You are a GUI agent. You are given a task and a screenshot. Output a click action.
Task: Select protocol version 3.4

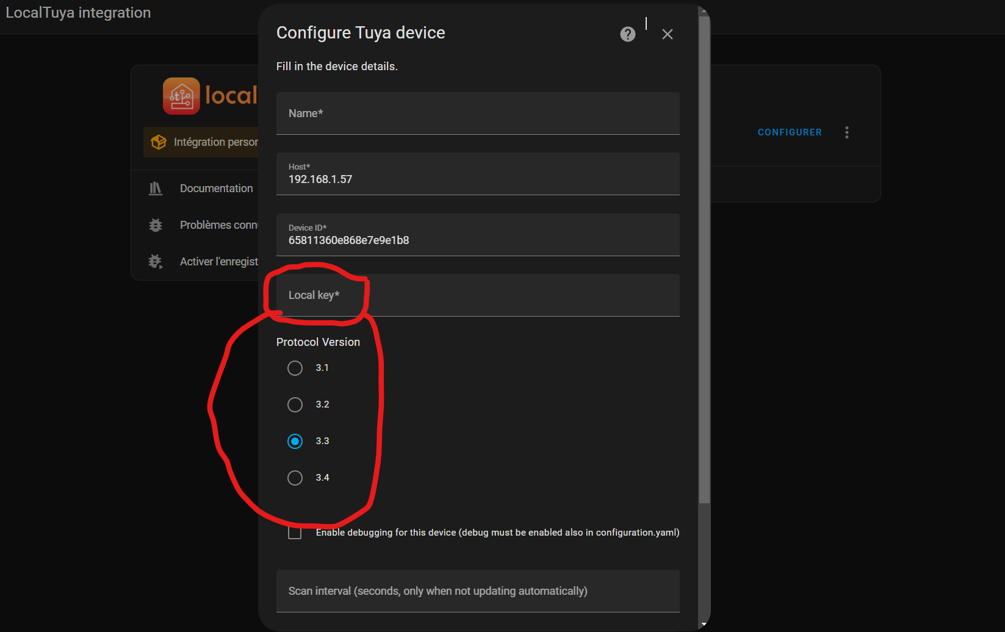coord(295,478)
